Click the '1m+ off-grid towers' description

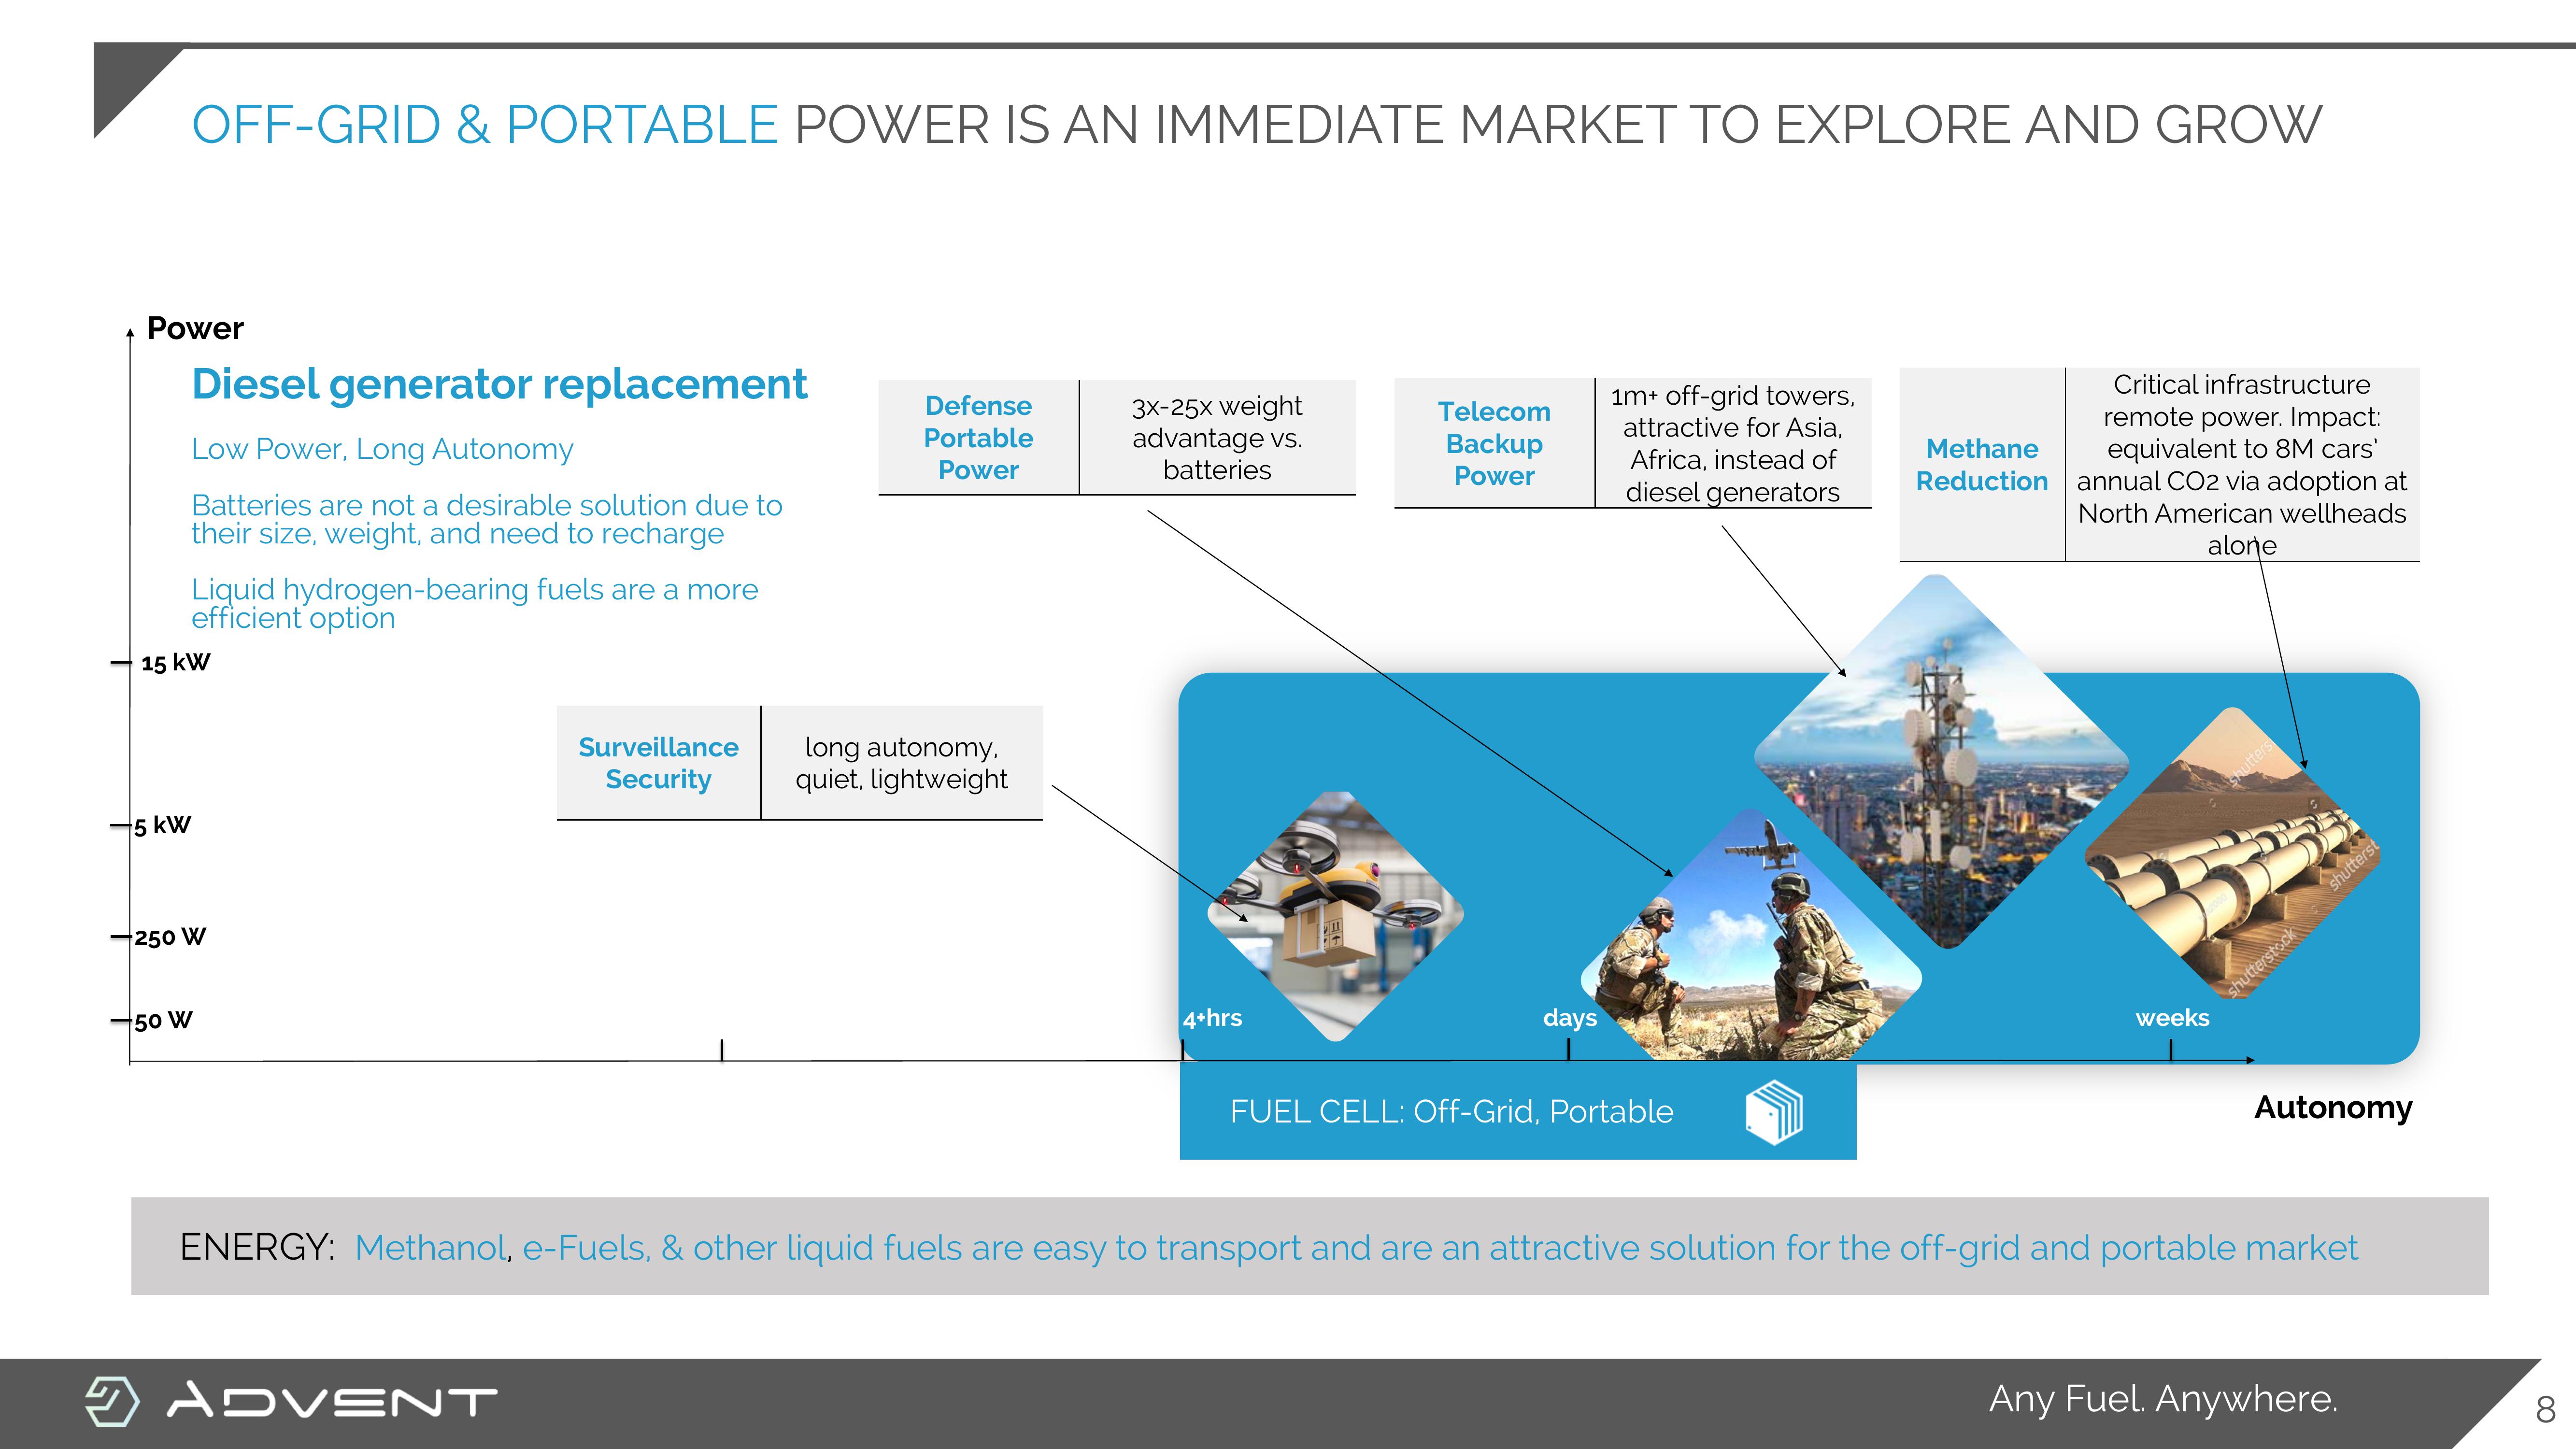click(x=1733, y=444)
